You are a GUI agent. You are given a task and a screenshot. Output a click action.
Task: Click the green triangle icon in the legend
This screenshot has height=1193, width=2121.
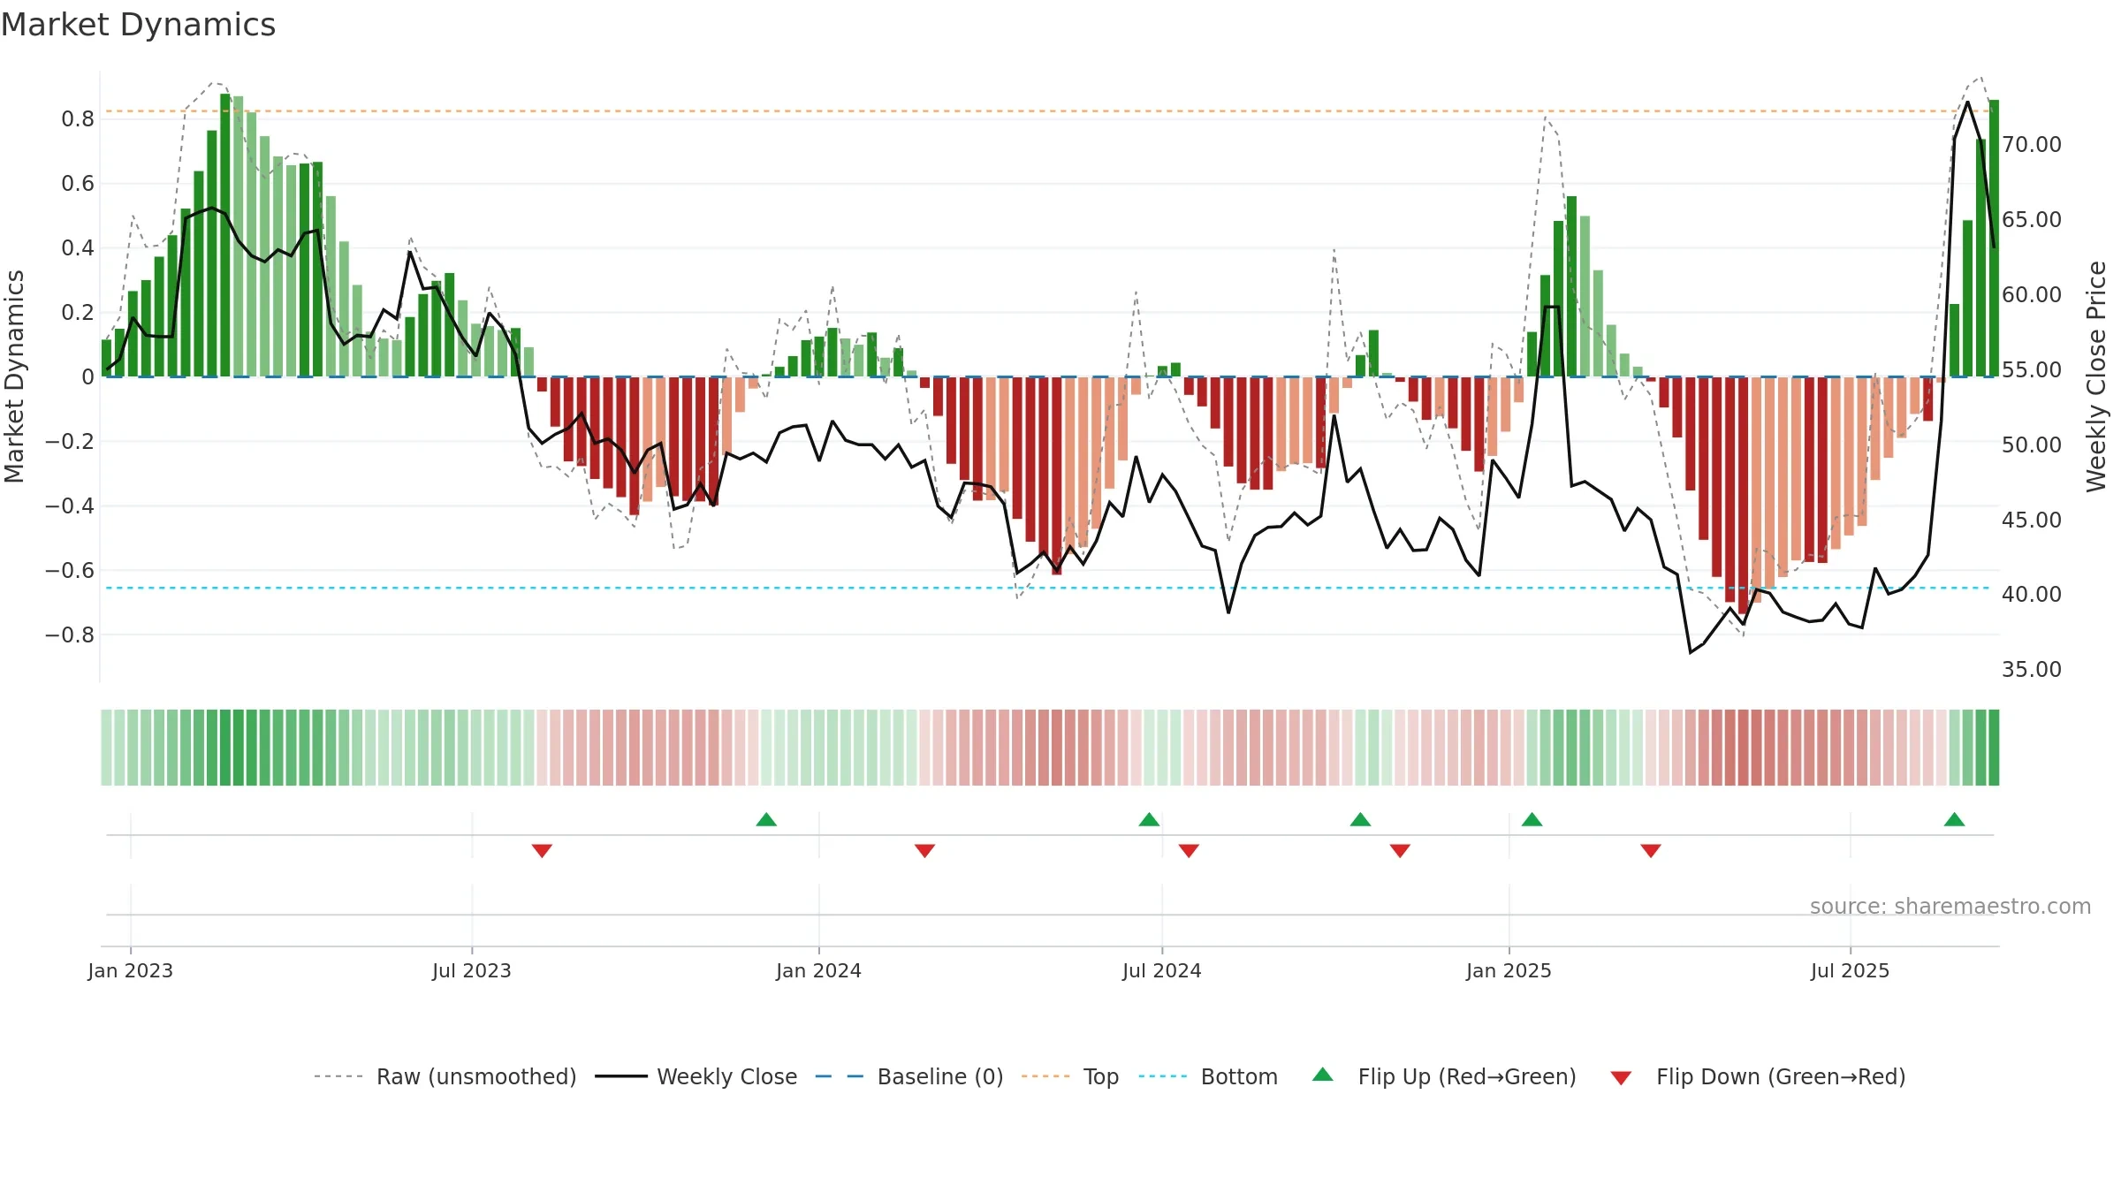click(1323, 1075)
